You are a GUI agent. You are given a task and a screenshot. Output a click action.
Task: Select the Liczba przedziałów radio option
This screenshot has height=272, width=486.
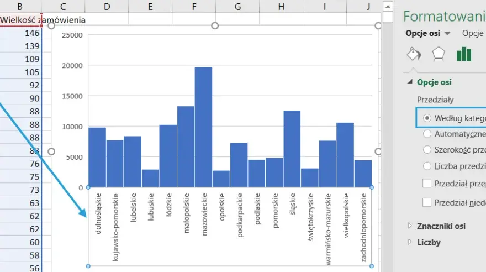point(427,166)
